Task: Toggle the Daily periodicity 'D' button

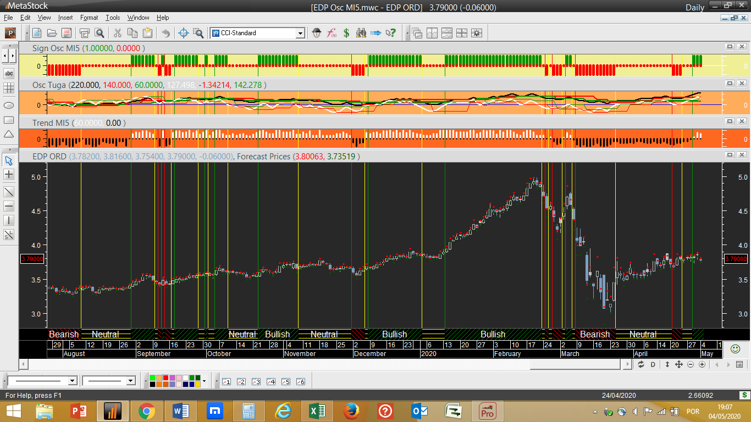Action: (653, 364)
